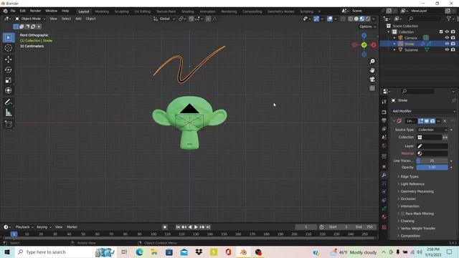This screenshot has height=258, width=459.
Task: Open the Source Type Collection dropdown
Action: click(432, 130)
